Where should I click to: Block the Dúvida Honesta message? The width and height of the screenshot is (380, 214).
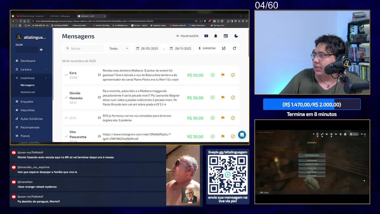click(233, 97)
